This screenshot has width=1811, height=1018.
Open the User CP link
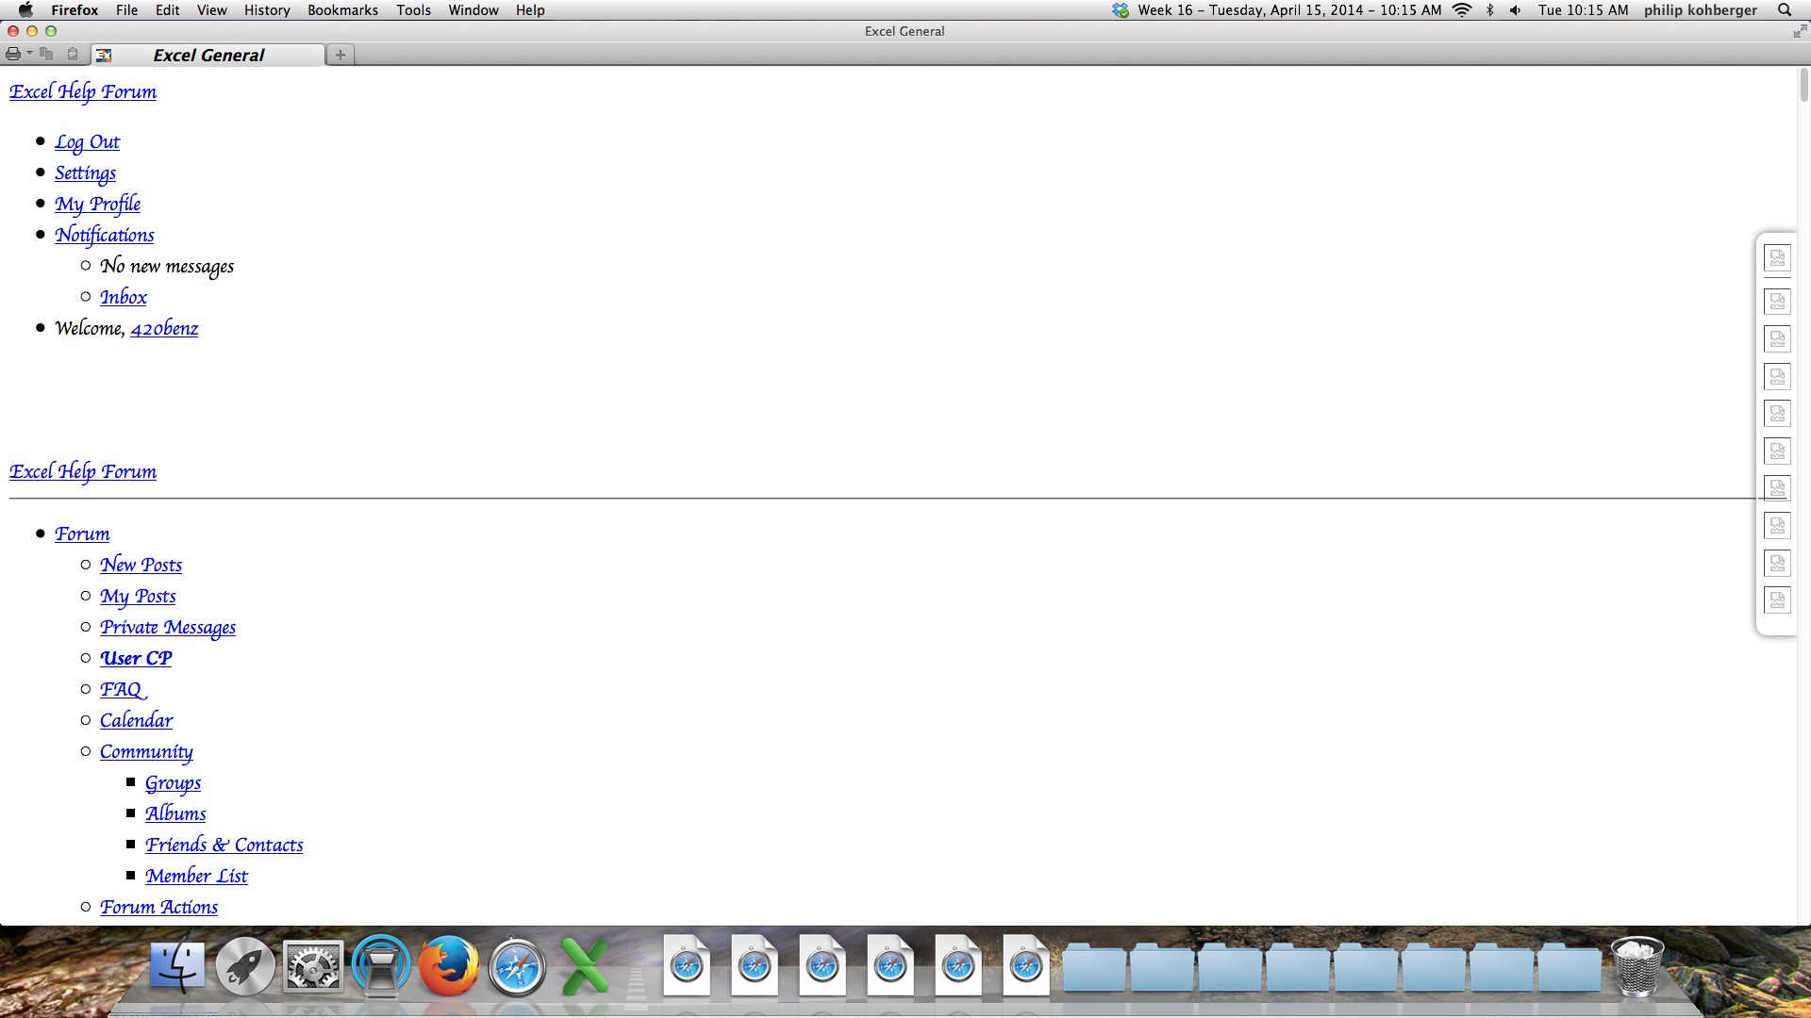pos(136,658)
